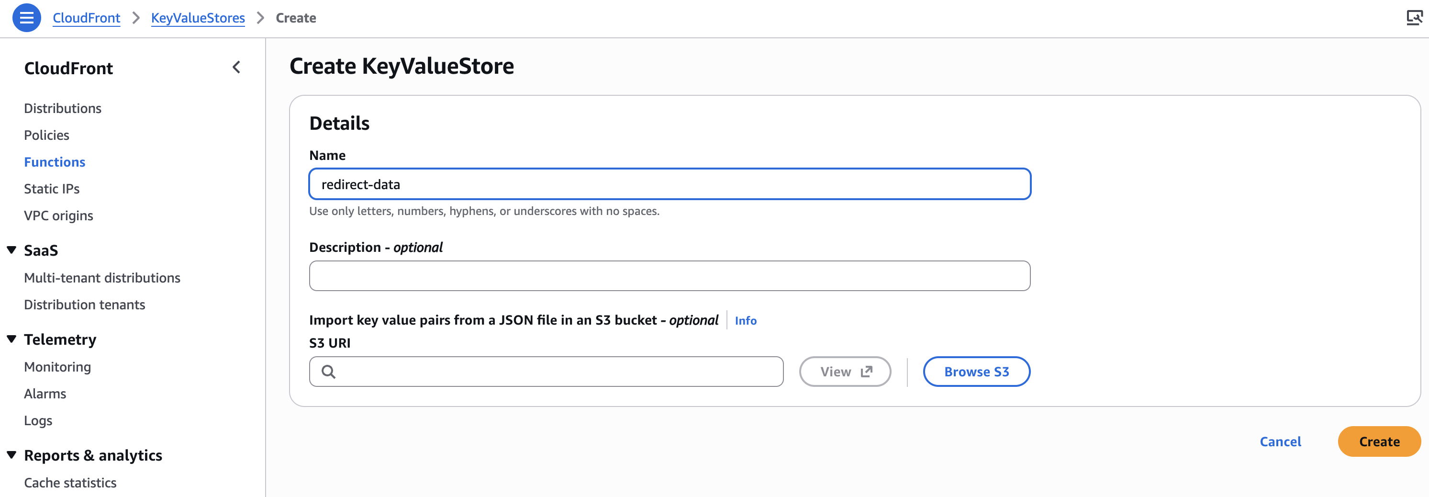Navigate to the KeyValueStores breadcrumb
The height and width of the screenshot is (497, 1429).
coord(198,18)
